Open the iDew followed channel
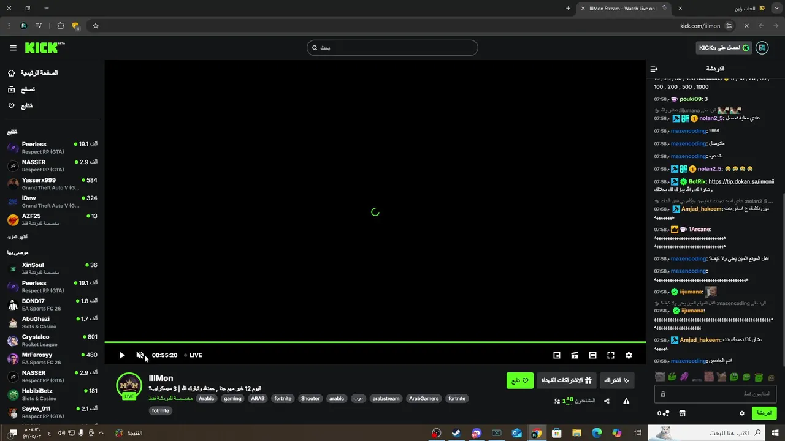The height and width of the screenshot is (441, 785). click(52, 202)
